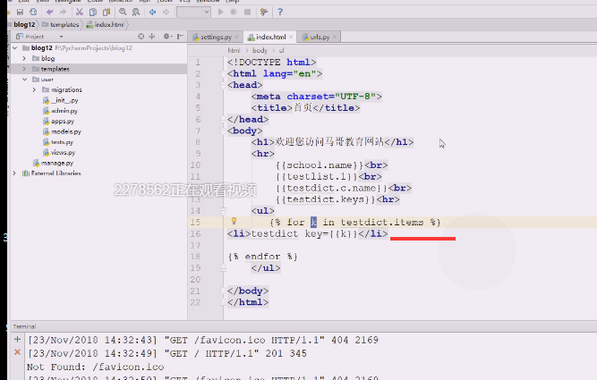This screenshot has width=597, height=380.
Task: Hide the Project tool window
Action: click(x=180, y=37)
